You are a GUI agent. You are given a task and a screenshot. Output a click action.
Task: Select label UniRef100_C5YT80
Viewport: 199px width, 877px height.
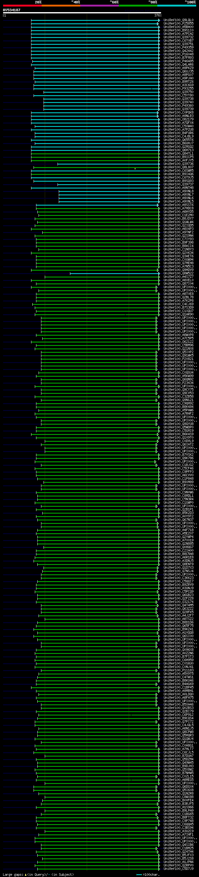tap(178, 95)
